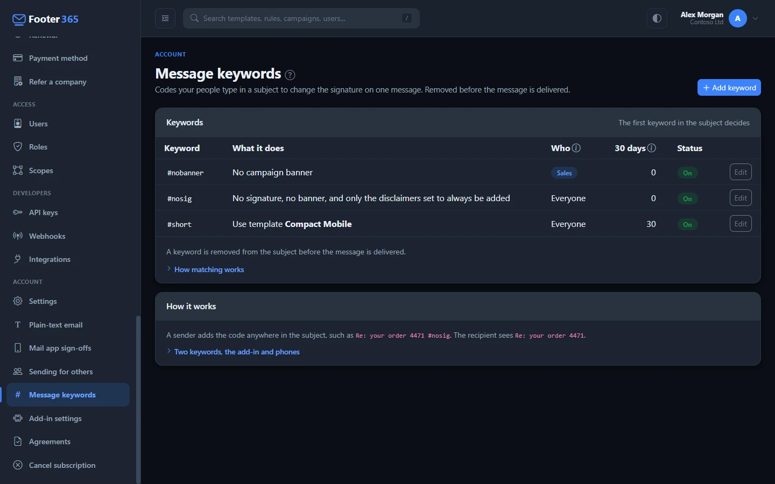Click the Integrations plug icon
The width and height of the screenshot is (775, 484).
[18, 259]
